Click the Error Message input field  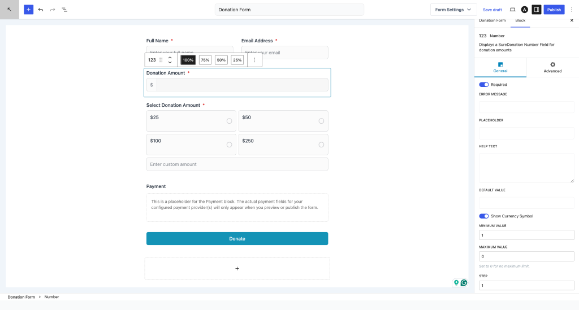point(526,107)
